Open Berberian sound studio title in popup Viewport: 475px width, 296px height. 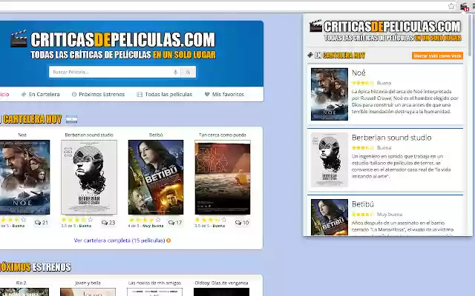pyautogui.click(x=391, y=138)
